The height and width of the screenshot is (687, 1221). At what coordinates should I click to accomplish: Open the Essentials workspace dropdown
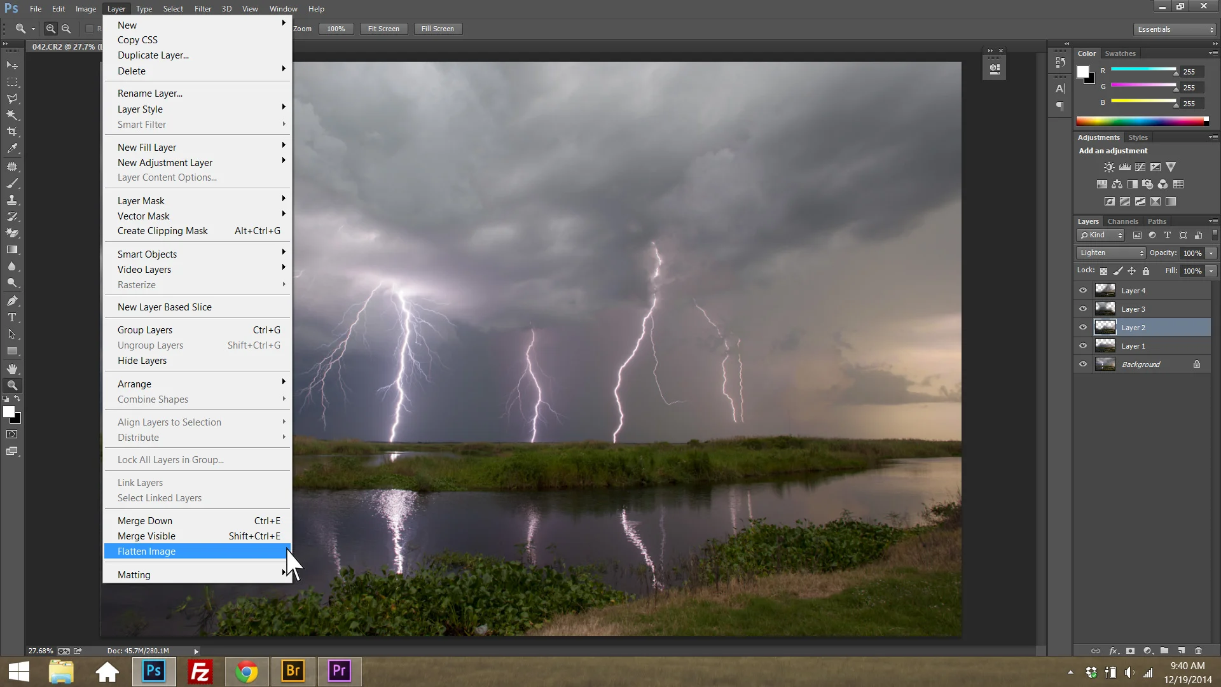1175,29
